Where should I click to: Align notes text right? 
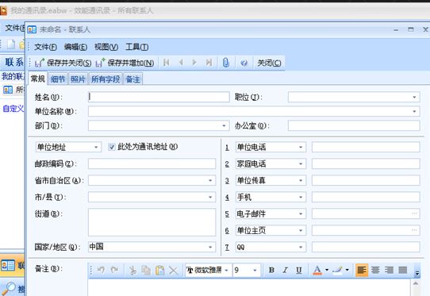389,271
